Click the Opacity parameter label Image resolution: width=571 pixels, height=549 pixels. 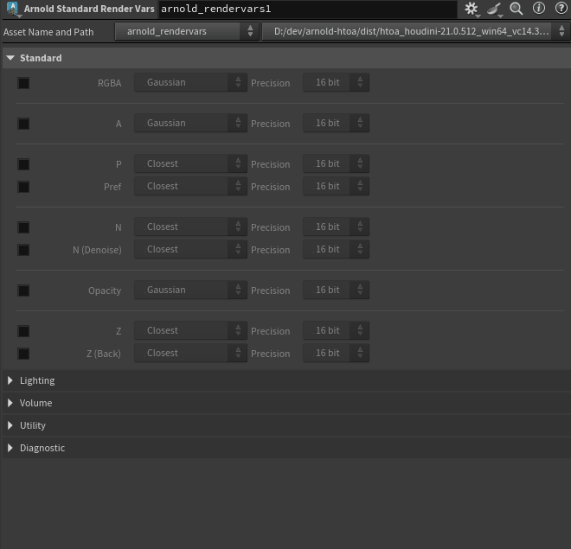105,290
